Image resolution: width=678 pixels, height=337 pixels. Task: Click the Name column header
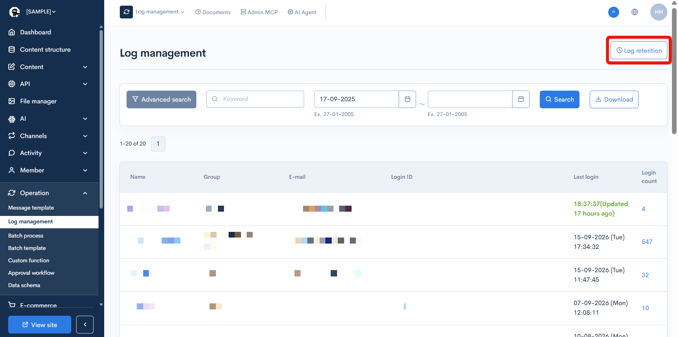point(138,177)
